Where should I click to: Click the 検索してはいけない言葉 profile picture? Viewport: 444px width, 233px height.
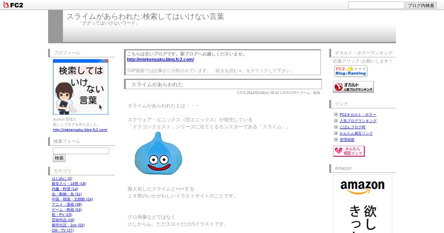(x=81, y=87)
